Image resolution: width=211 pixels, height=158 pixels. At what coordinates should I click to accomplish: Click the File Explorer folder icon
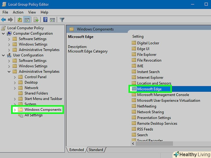pyautogui.click(x=134, y=54)
